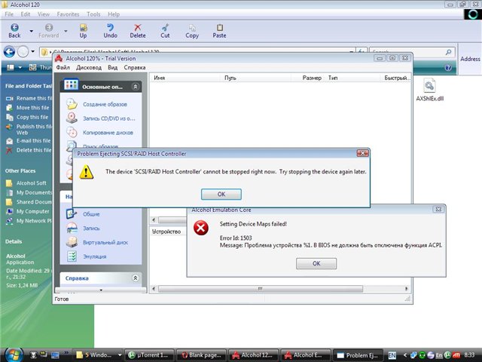Select the AXShlEx.dll file icon

click(x=430, y=85)
